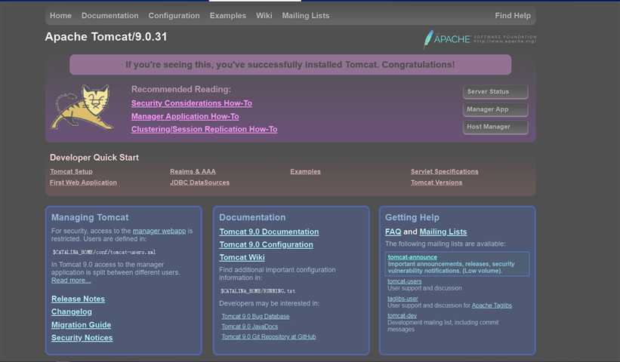620x362 pixels.
Task: Open Tomcat 9.0 Configuration link
Action: point(267,245)
